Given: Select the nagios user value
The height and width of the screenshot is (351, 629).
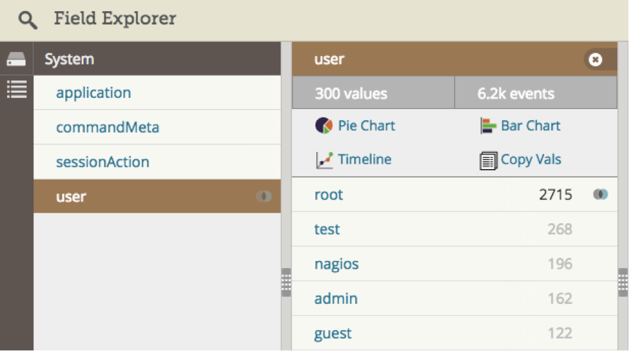Looking at the screenshot, I should (336, 264).
